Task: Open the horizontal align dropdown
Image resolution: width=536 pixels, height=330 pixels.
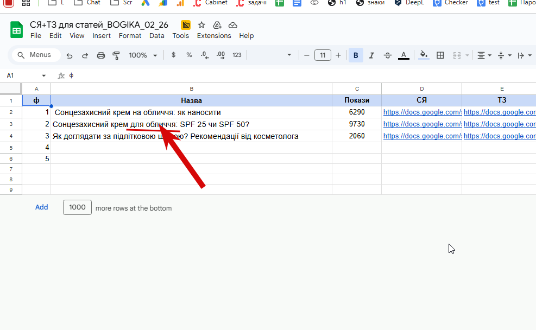Action: 484,55
